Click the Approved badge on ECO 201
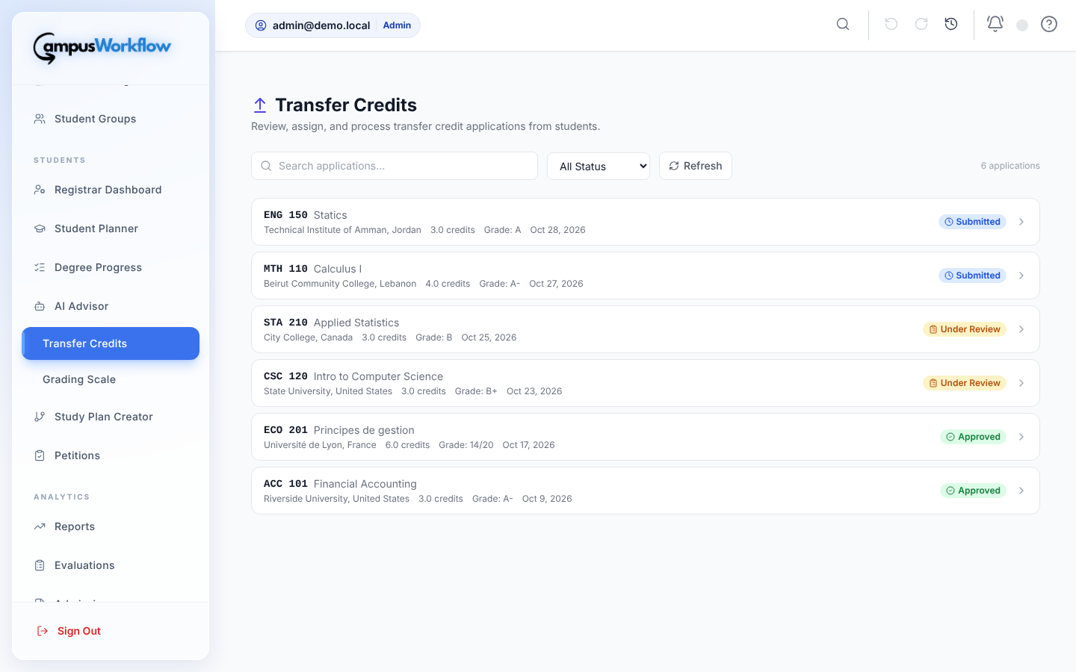 pyautogui.click(x=973, y=437)
